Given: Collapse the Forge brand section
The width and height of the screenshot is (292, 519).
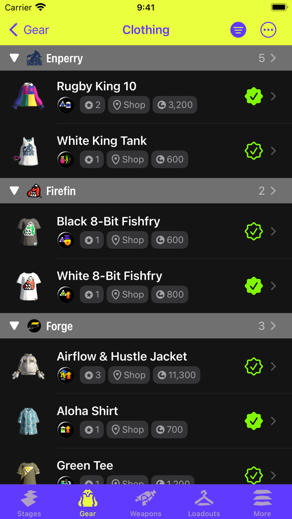Looking at the screenshot, I should click(14, 326).
